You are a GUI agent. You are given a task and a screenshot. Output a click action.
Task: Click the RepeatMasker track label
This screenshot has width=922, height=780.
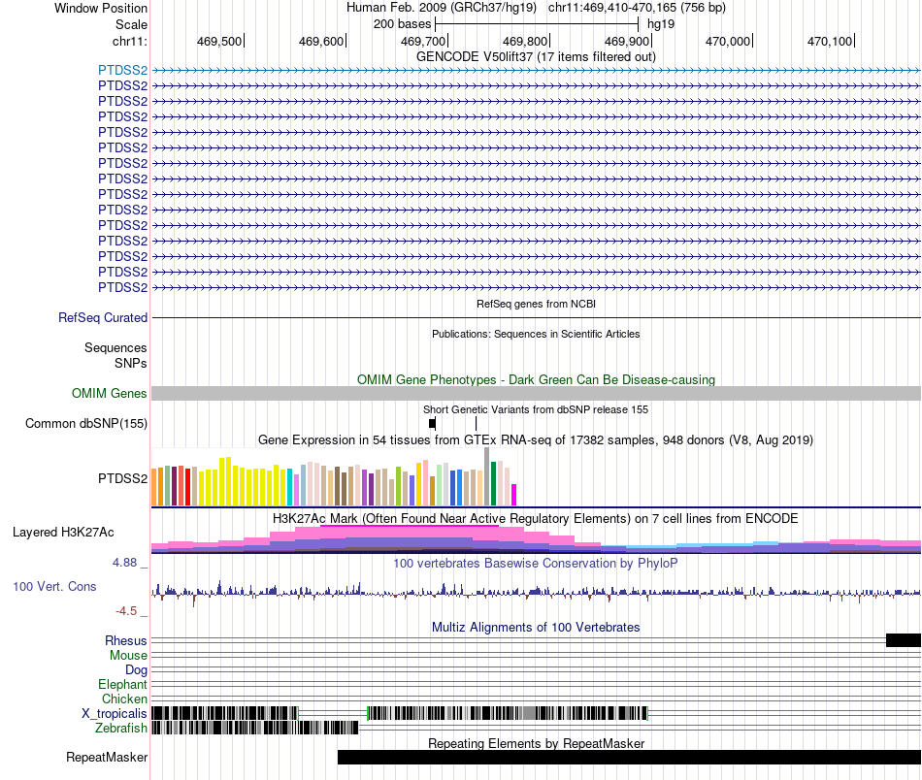pos(107,757)
